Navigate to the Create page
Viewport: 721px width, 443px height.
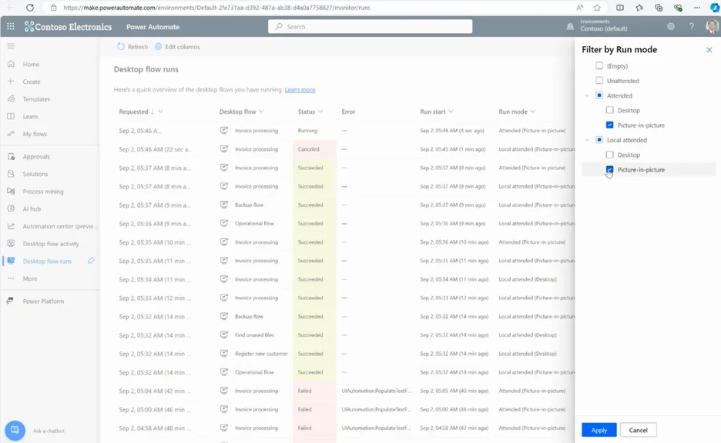[x=31, y=81]
